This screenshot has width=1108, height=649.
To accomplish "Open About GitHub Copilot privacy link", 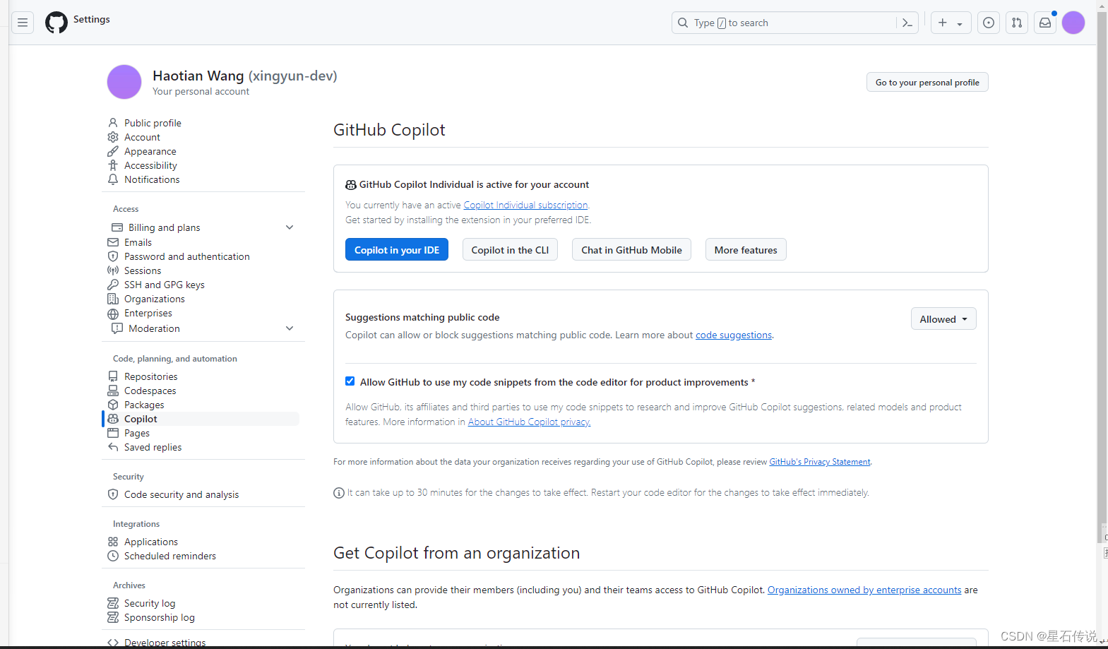I will coord(529,422).
